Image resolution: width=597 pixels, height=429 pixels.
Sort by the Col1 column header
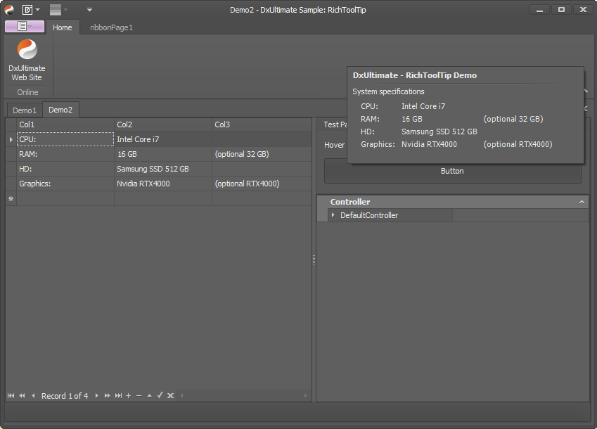[x=65, y=124]
